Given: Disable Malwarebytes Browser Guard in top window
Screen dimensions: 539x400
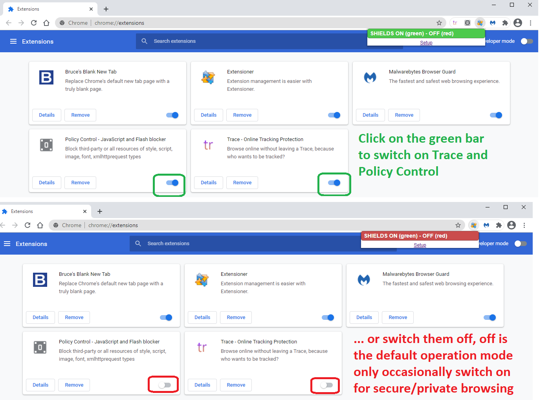Looking at the screenshot, I should coord(496,115).
